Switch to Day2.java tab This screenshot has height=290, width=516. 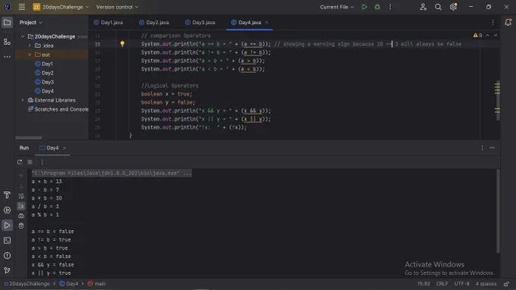pos(154,22)
